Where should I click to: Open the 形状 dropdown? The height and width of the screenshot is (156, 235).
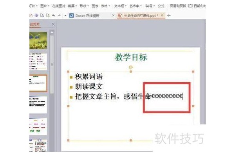pyautogui.click(x=84, y=6)
